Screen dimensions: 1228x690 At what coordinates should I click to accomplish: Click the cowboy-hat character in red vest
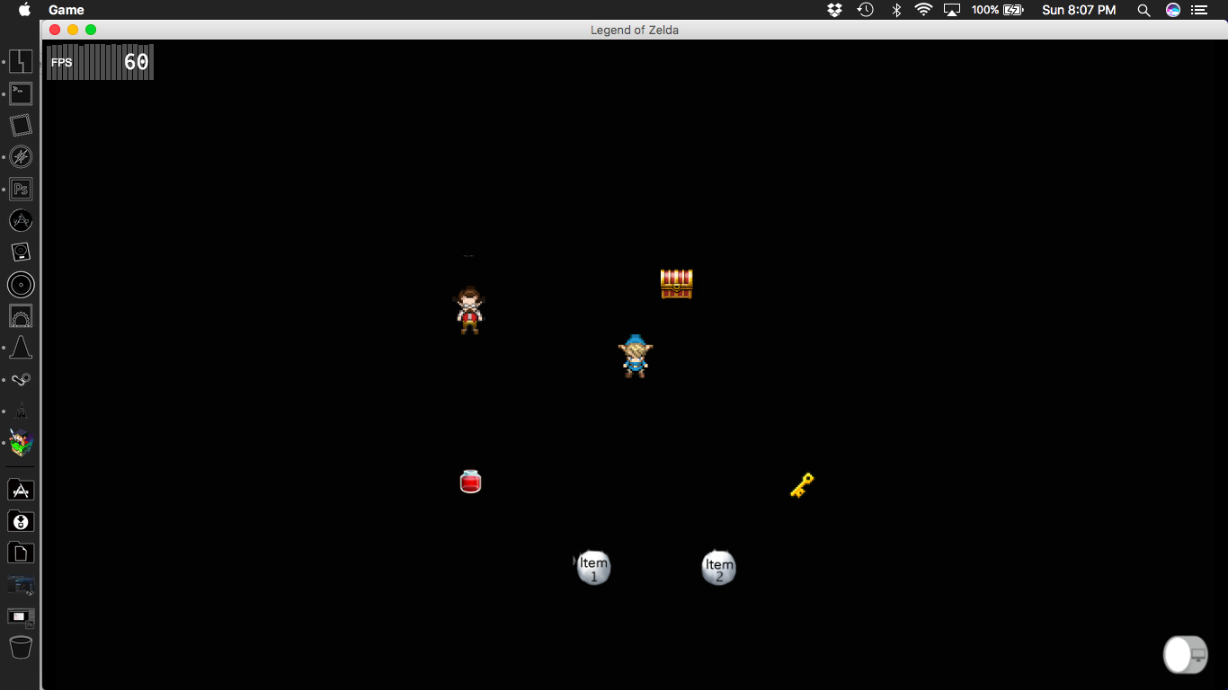tap(469, 310)
